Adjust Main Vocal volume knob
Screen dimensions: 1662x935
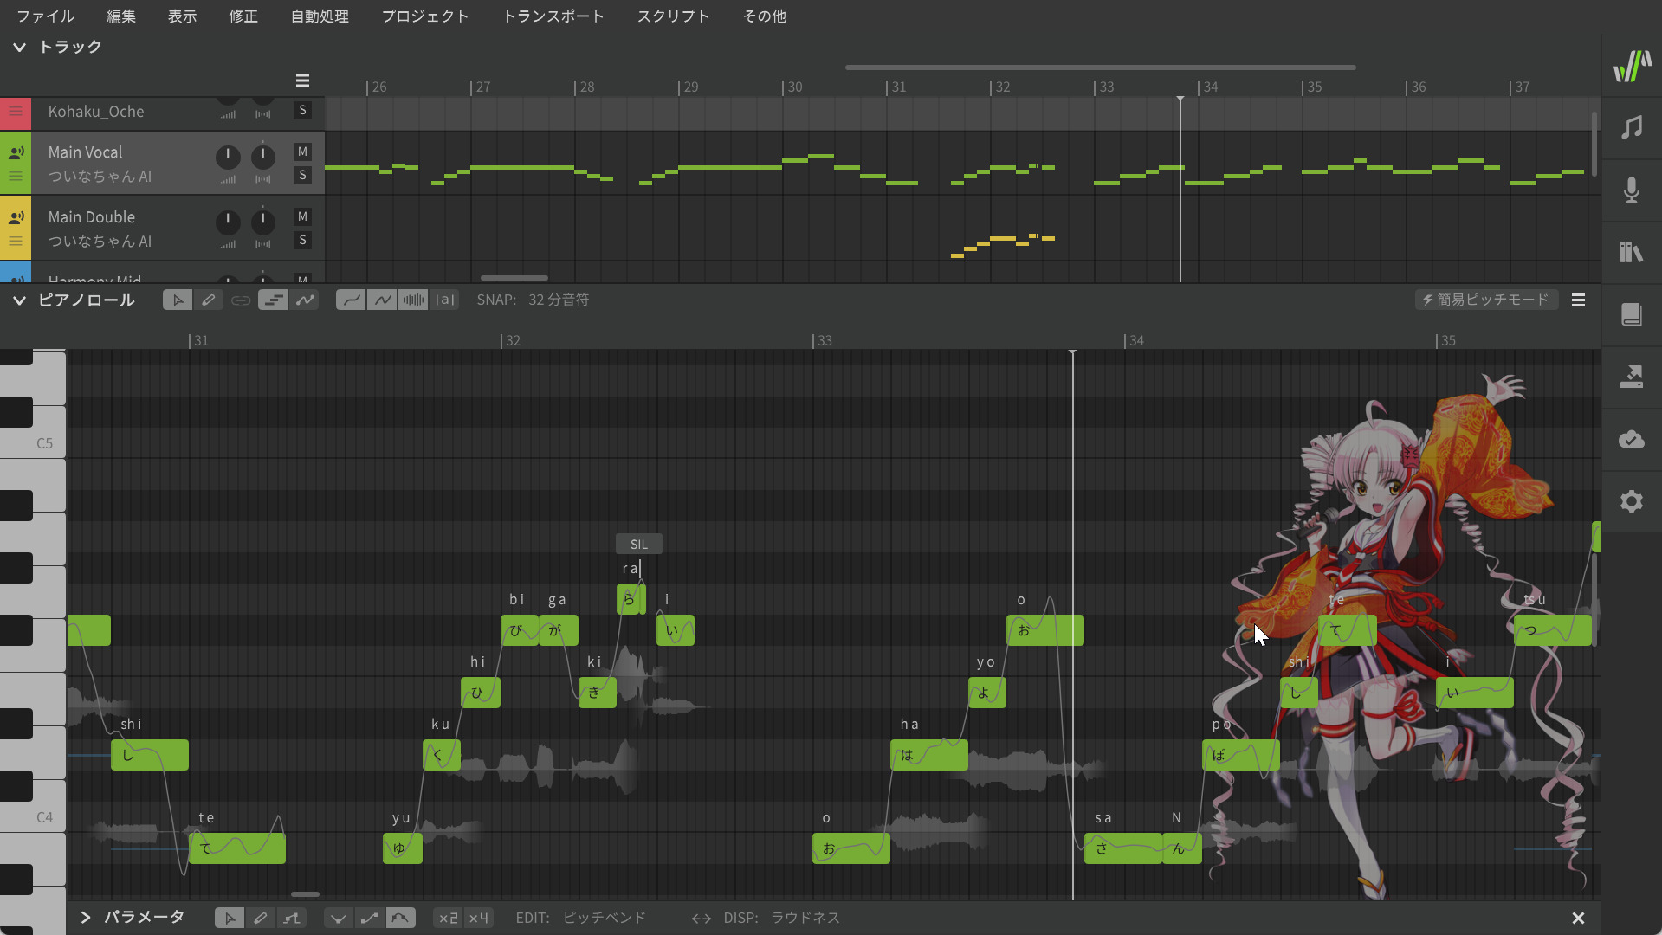228,157
